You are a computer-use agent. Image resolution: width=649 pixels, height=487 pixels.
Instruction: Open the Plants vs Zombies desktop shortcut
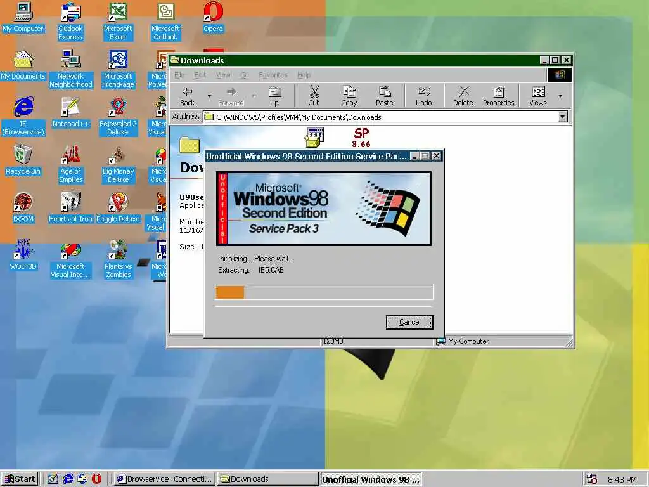118,259
